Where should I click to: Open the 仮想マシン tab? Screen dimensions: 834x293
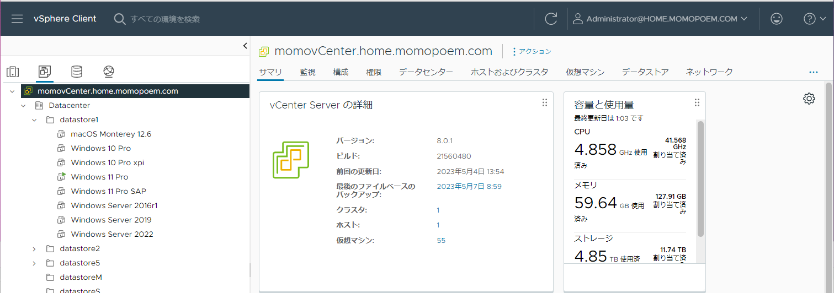click(x=585, y=72)
